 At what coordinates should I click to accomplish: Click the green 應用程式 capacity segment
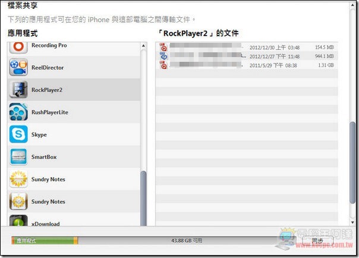coord(44,241)
